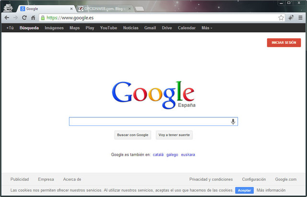Switch to the OPCIONWEB.com Blog tab
Viewport: 307px width, 197px height.
tap(105, 9)
